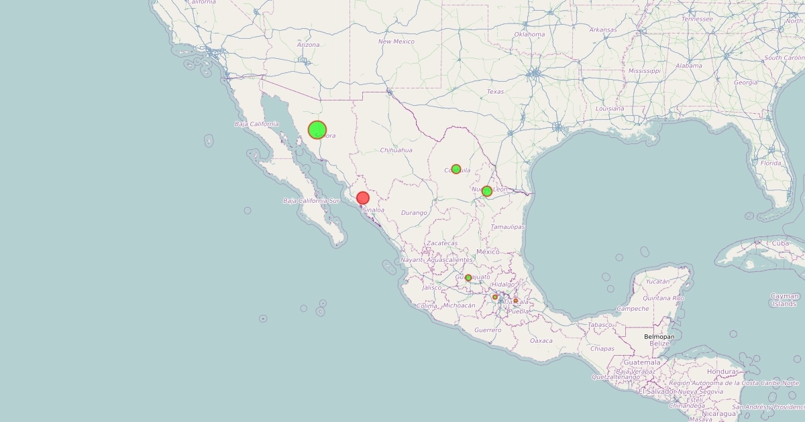Image resolution: width=805 pixels, height=422 pixels.
Task: Click the large green marker in Sonora
Action: pyautogui.click(x=317, y=129)
